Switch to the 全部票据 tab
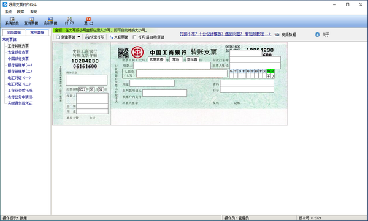 13,32
